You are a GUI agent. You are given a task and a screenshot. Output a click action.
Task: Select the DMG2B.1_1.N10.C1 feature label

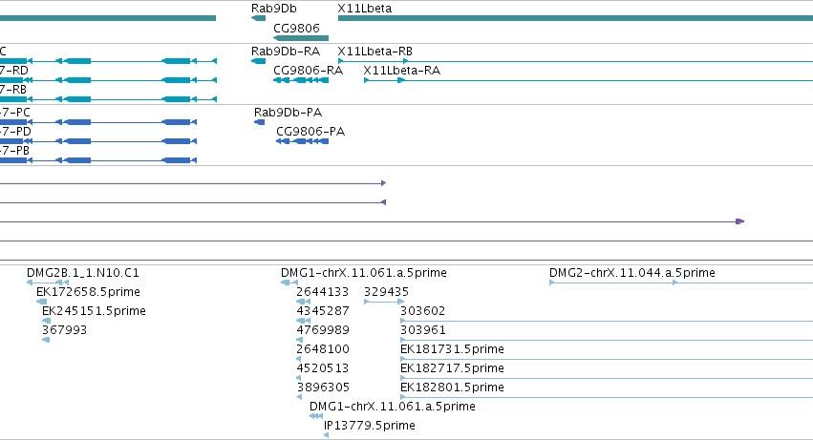pos(83,273)
